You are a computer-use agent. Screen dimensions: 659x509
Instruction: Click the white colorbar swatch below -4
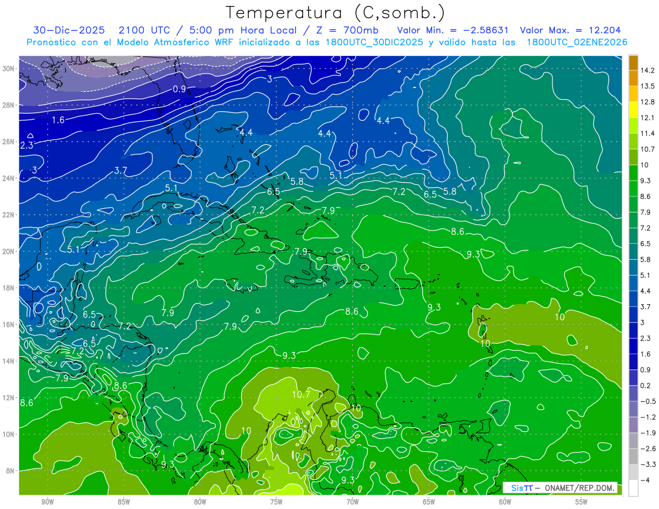click(x=633, y=488)
